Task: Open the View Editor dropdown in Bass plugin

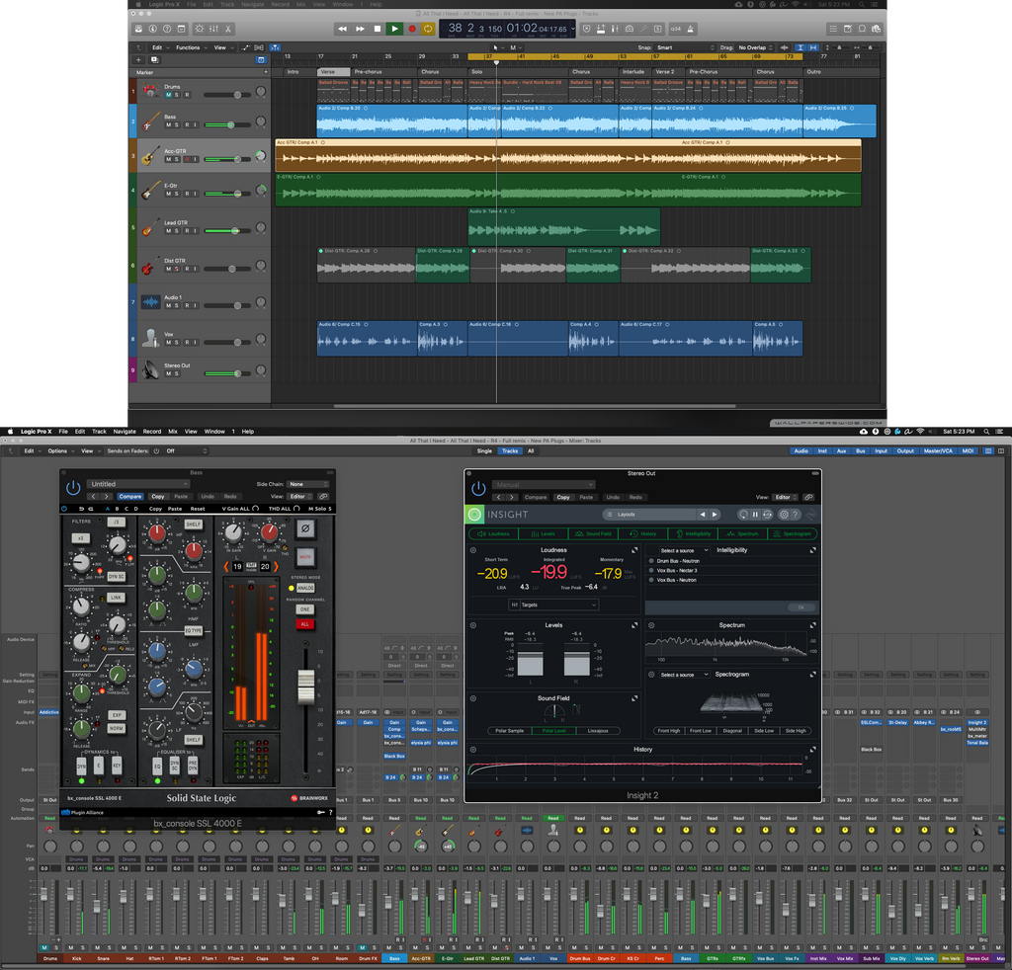Action: (x=300, y=497)
